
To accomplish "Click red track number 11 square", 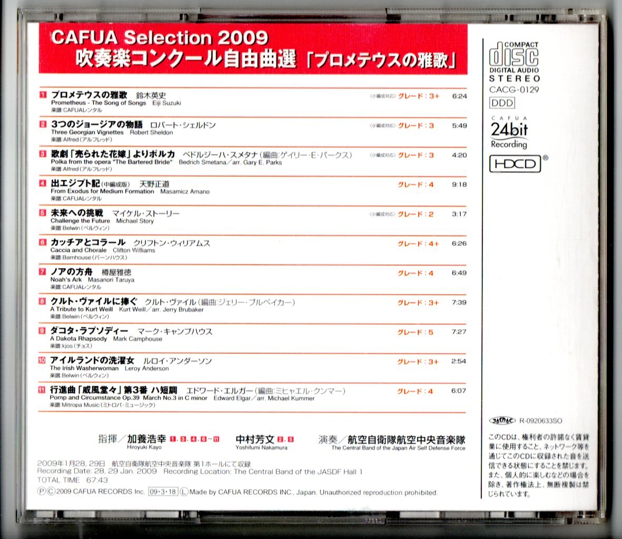I will pos(42,390).
